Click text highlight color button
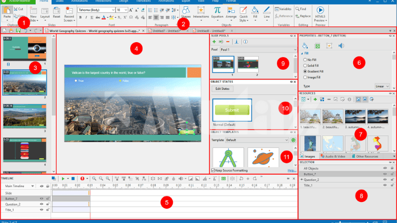The image size is (397, 223). click(111, 18)
